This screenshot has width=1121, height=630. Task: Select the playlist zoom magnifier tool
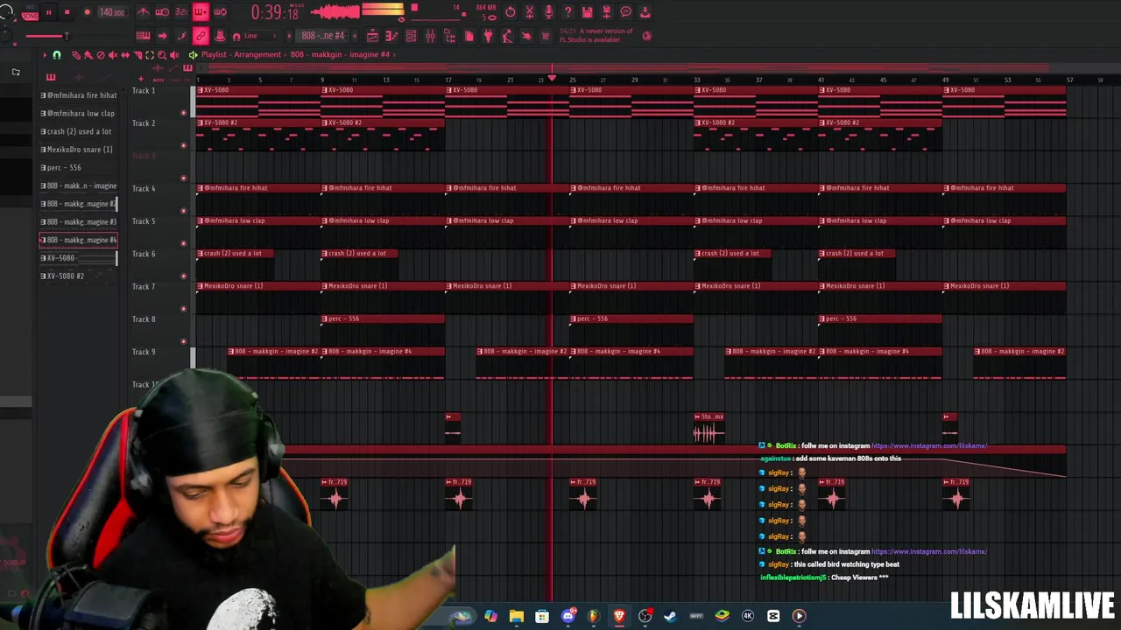(x=162, y=54)
